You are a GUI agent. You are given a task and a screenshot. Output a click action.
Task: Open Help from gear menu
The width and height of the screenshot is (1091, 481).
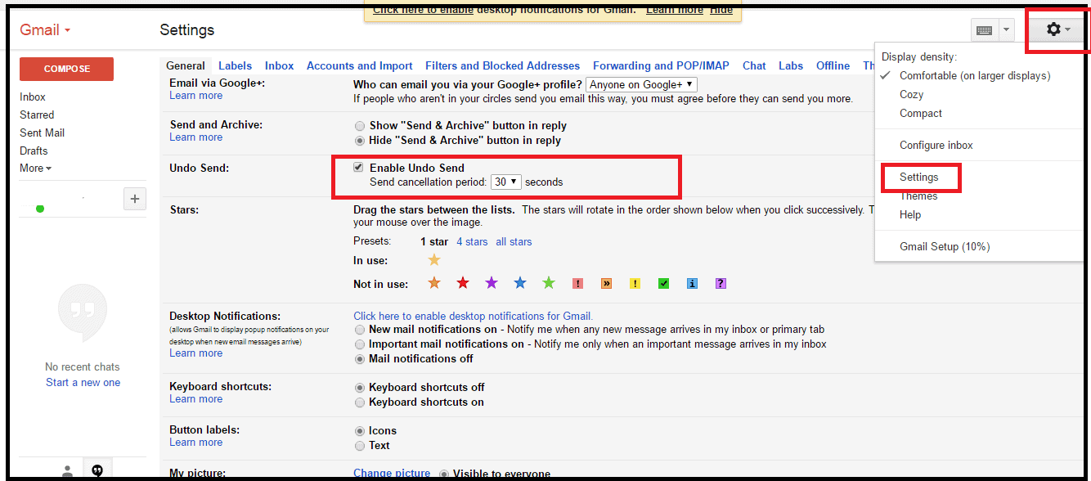[910, 215]
